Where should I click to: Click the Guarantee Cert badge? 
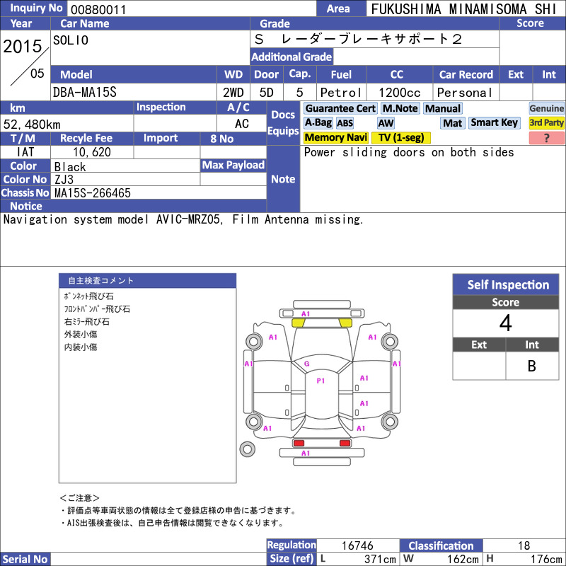point(340,108)
